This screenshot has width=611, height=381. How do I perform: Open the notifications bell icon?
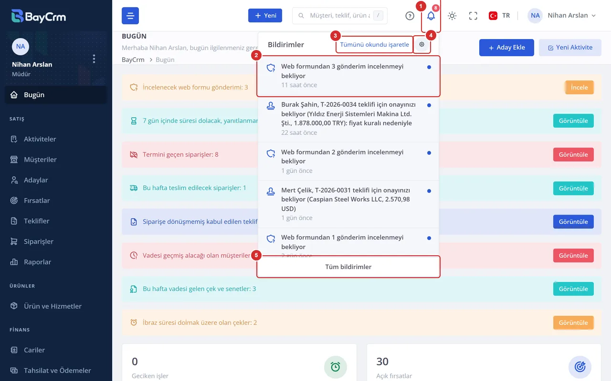(x=431, y=16)
